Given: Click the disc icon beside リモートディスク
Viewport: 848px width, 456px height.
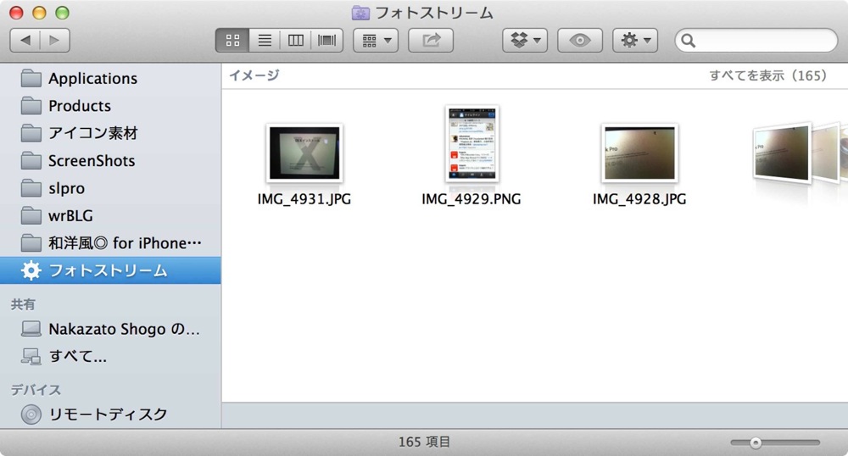Looking at the screenshot, I should pyautogui.click(x=31, y=414).
